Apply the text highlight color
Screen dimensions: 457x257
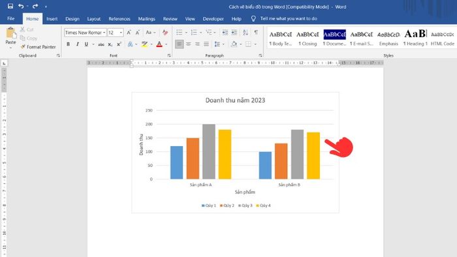[144, 44]
